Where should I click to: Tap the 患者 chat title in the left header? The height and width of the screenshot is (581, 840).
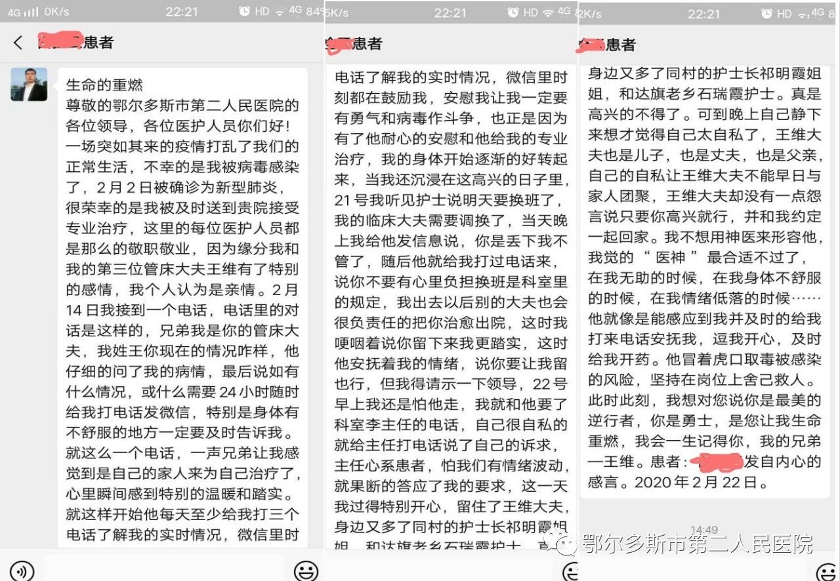pyautogui.click(x=97, y=43)
